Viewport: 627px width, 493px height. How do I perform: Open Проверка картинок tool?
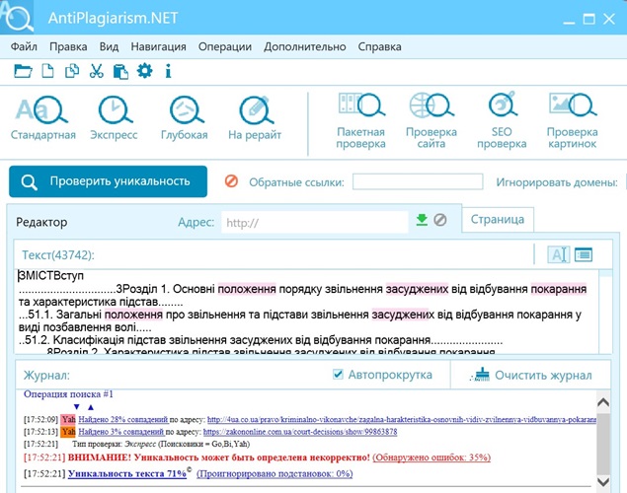click(572, 121)
